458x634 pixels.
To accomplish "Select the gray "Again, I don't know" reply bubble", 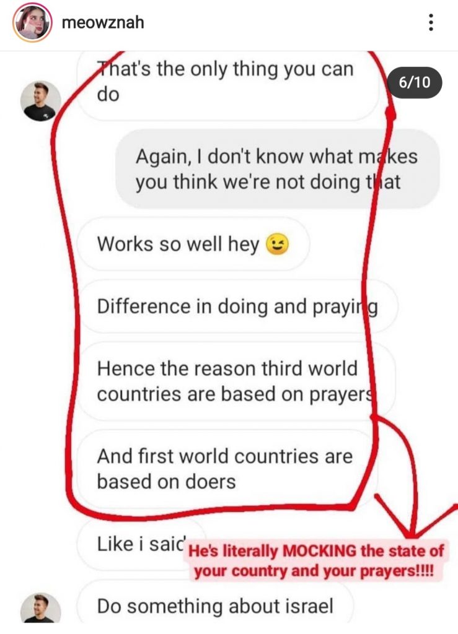I will [x=278, y=169].
